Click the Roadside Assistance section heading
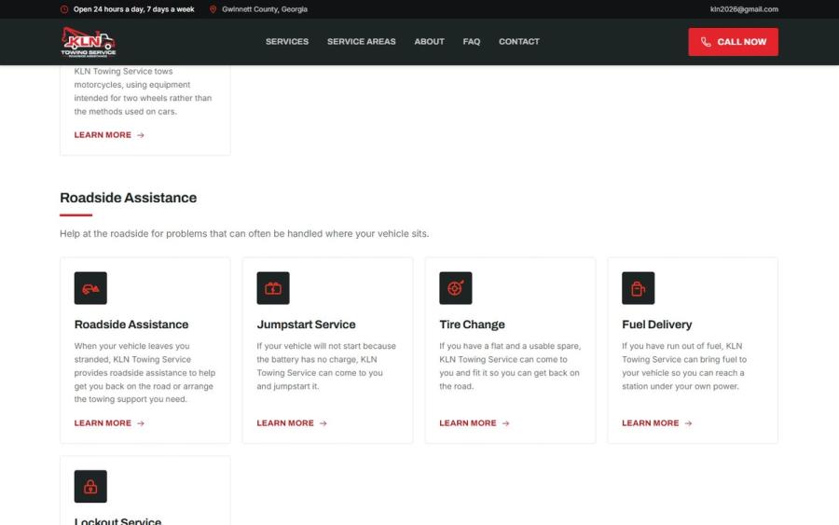Screen dimensions: 839x525 [x=128, y=198]
